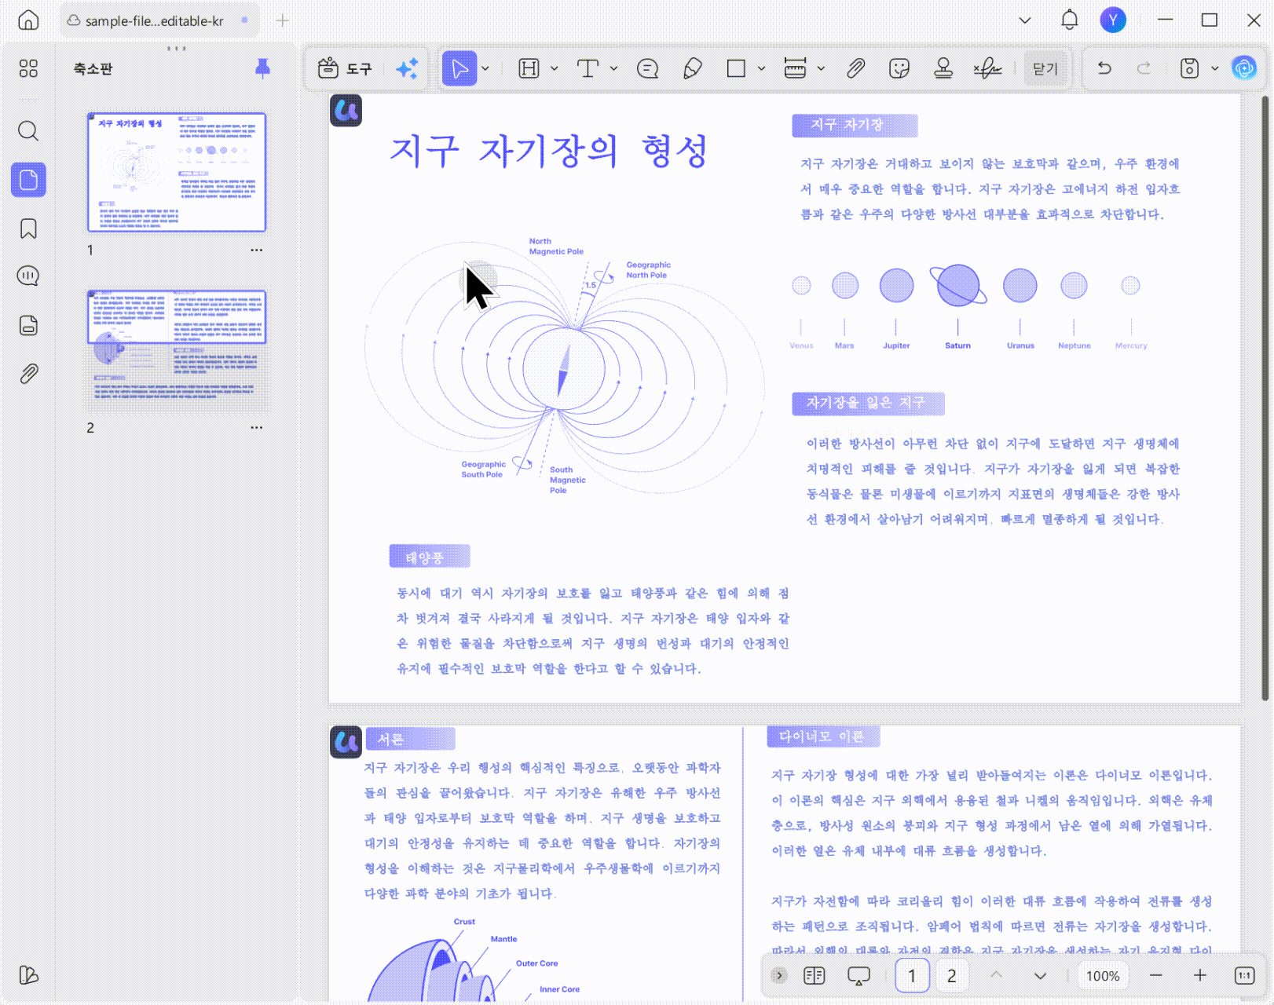The width and height of the screenshot is (1274, 1005).
Task: Select the sticker tool
Action: (x=899, y=69)
